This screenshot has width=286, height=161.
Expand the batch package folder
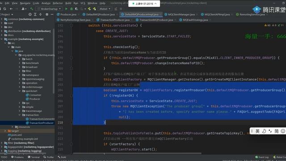click(20, 59)
